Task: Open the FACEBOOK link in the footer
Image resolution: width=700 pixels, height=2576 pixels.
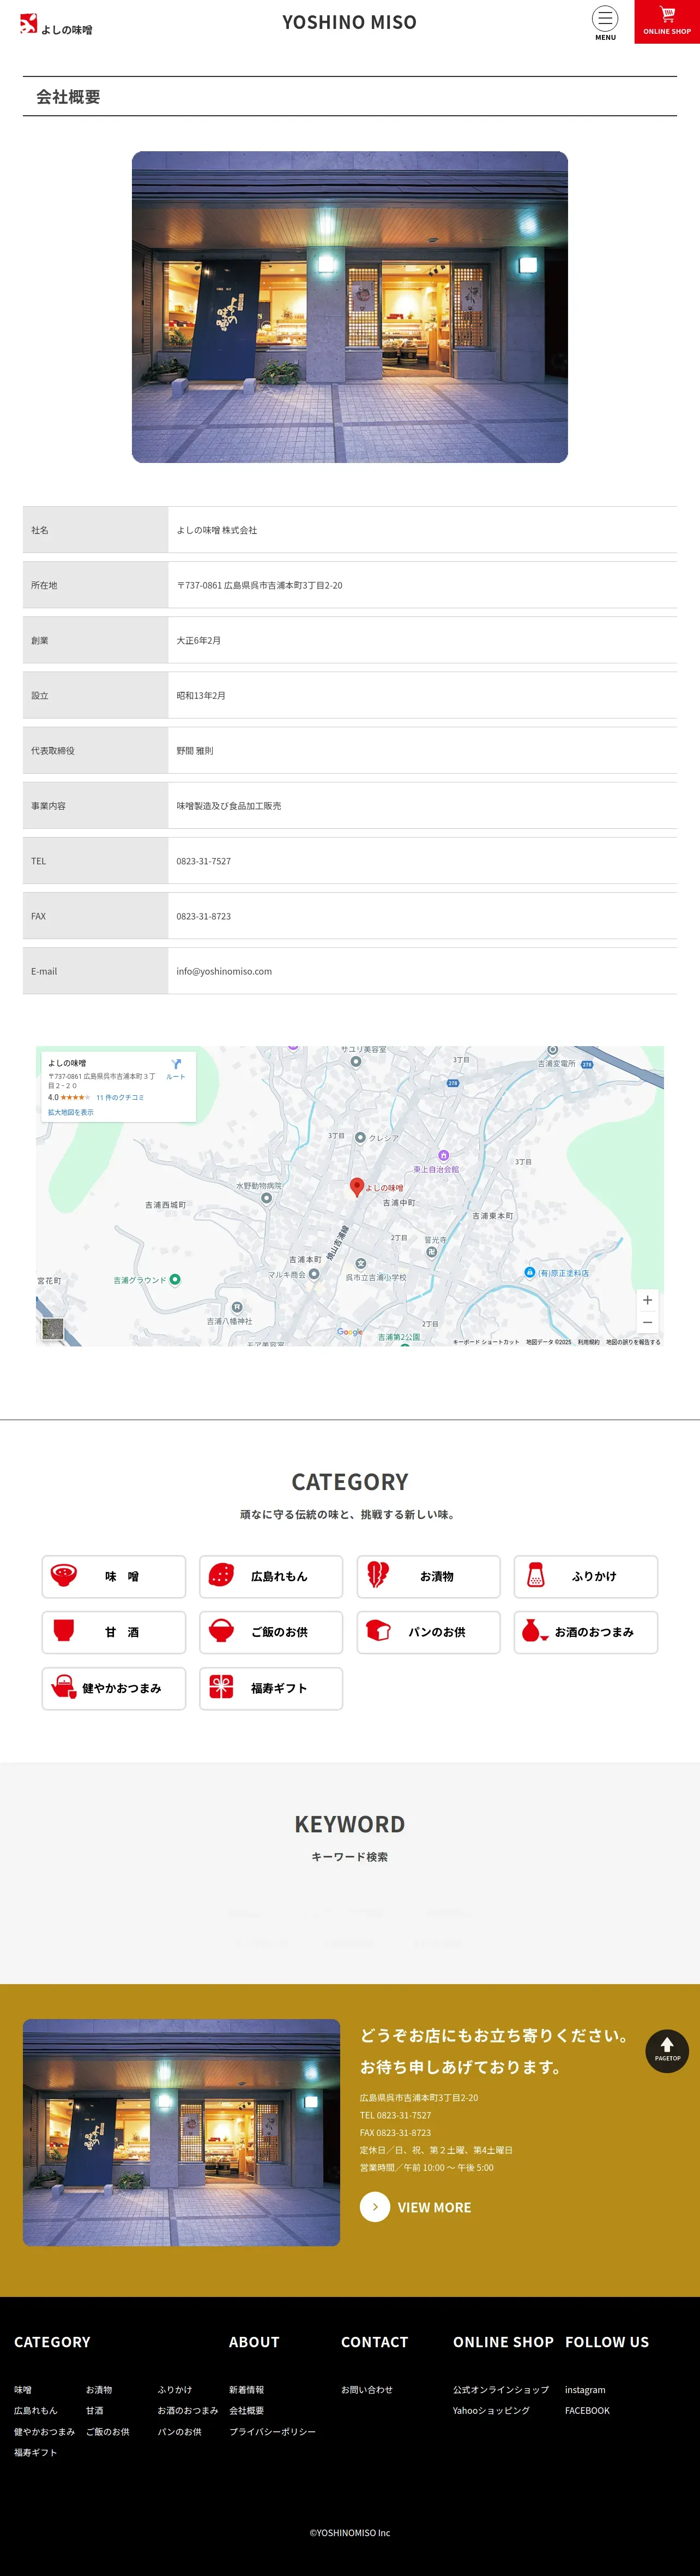Action: click(x=587, y=2410)
